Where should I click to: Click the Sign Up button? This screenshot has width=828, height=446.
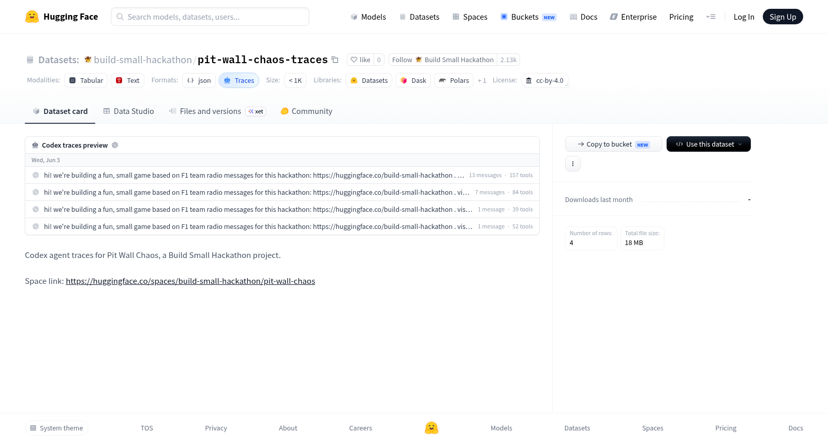click(x=782, y=17)
